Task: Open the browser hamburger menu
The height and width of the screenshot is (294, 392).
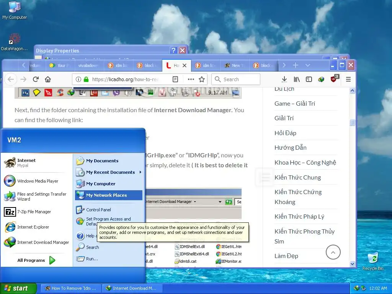Action: (x=348, y=79)
